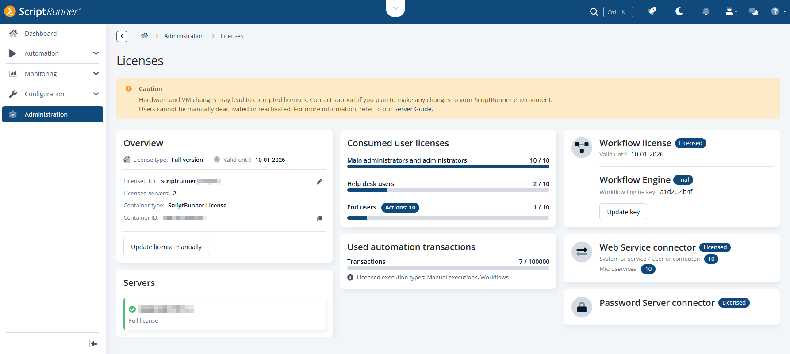Click the Workflow license icon
The width and height of the screenshot is (790, 354).
click(x=582, y=148)
